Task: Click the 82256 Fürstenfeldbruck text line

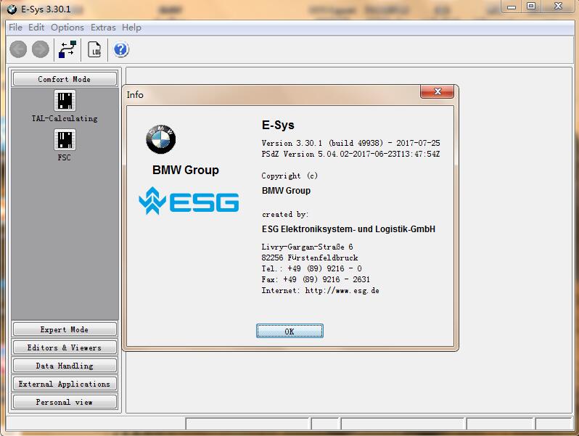Action: 310,258
